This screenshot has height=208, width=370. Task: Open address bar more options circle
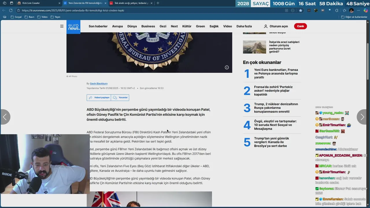293,10
